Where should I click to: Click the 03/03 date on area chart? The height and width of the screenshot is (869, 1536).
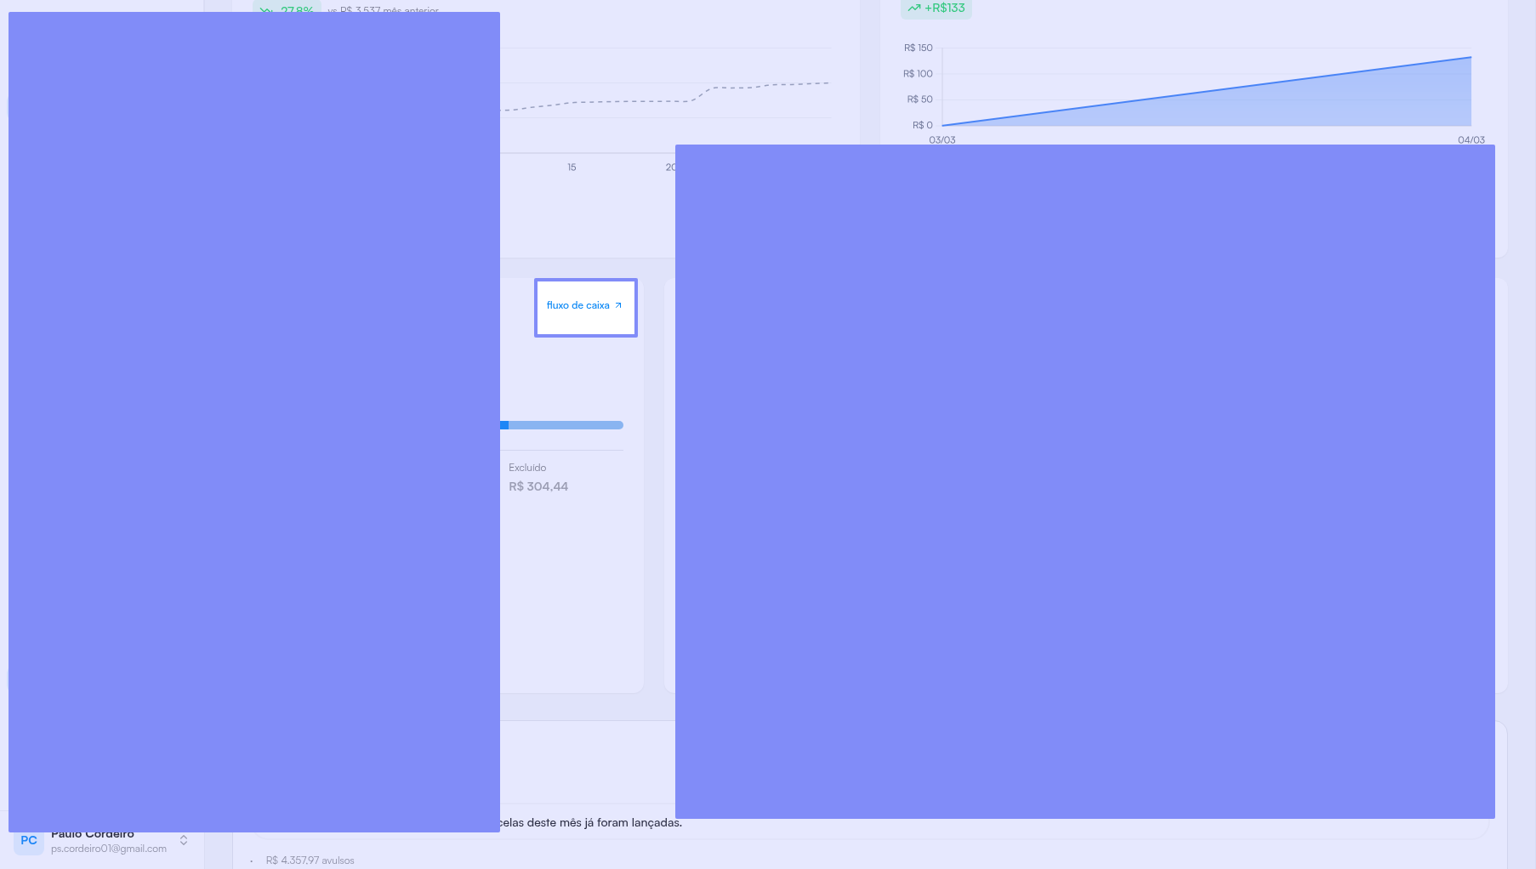[x=942, y=140]
